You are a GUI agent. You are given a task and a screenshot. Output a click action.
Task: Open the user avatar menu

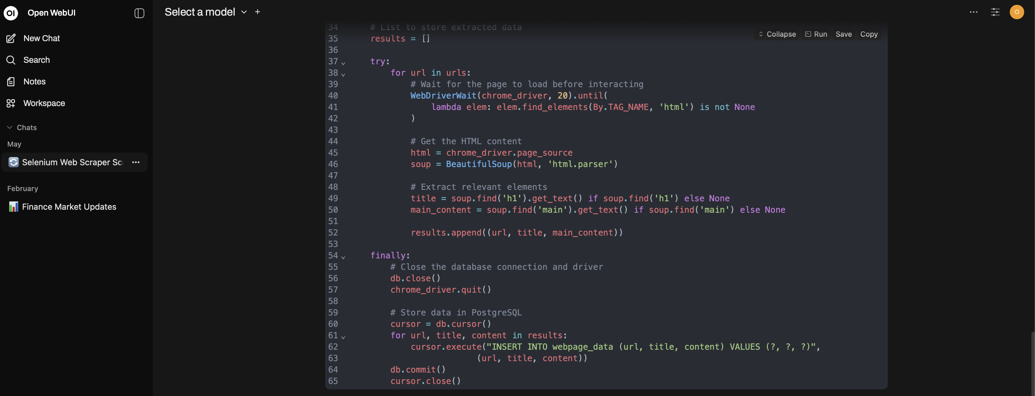pos(1017,12)
